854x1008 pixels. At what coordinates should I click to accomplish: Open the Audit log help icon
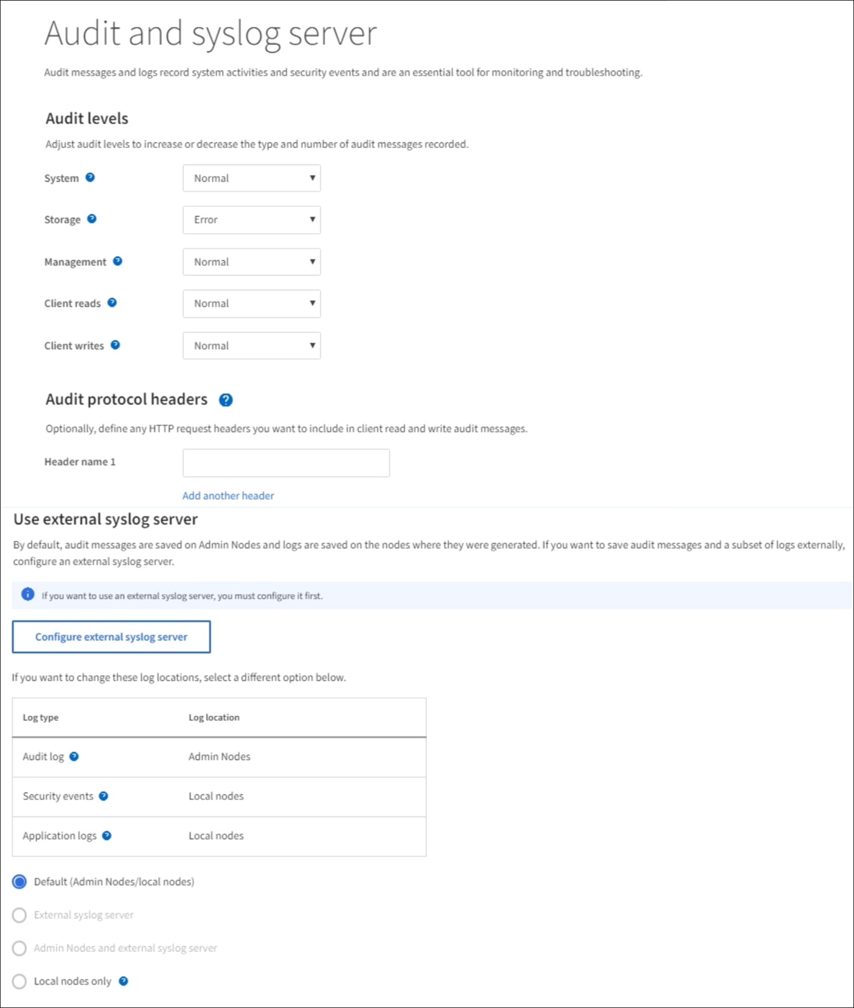(x=74, y=756)
